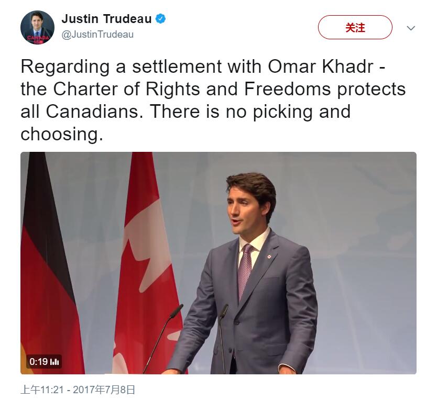Click the audio bars icon beside 0:19
Viewport: 437px width, 400px height.
point(55,361)
